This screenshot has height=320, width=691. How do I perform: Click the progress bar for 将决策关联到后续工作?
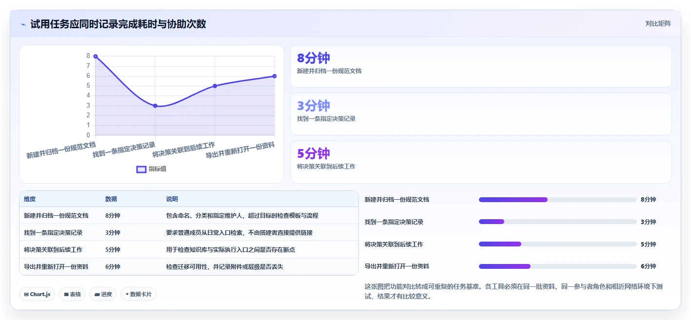click(x=558, y=244)
